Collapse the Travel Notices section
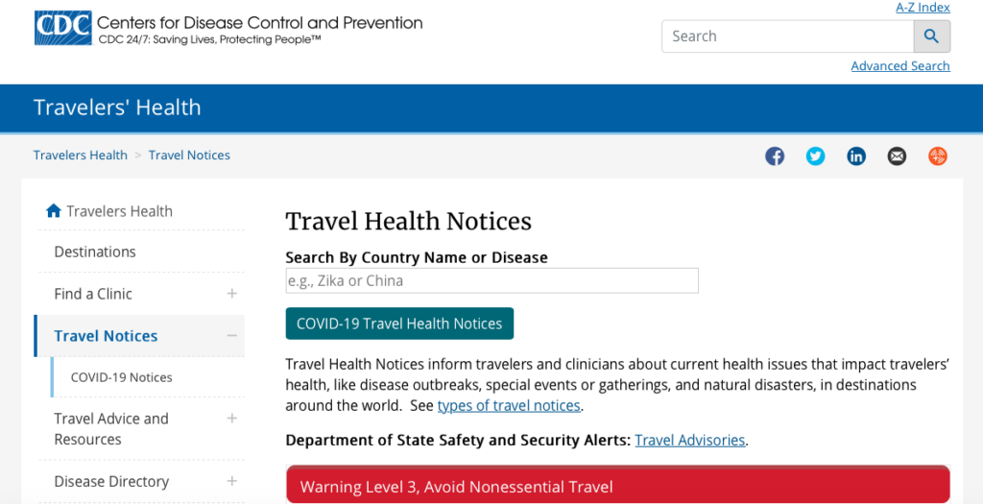This screenshot has width=983, height=504. pos(232,335)
